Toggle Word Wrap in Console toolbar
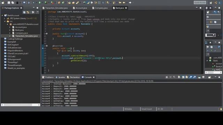This screenshot has width=223, height=125. coord(187,77)
